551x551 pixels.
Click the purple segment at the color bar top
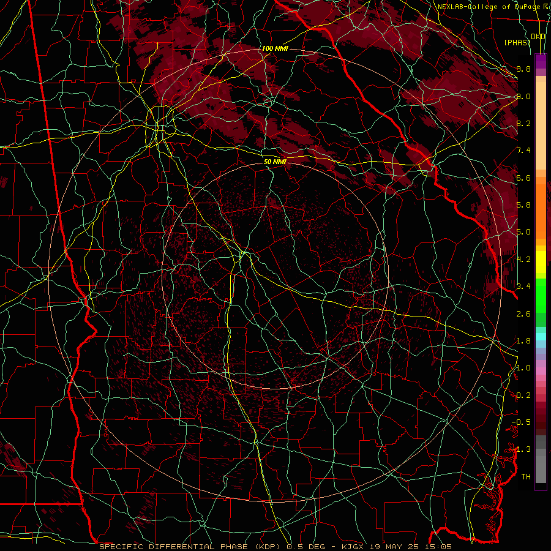pyautogui.click(x=541, y=61)
